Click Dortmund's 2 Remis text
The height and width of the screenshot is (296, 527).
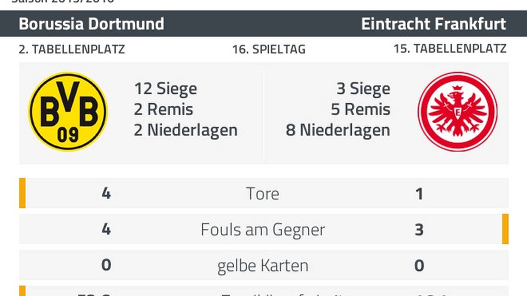(x=163, y=109)
